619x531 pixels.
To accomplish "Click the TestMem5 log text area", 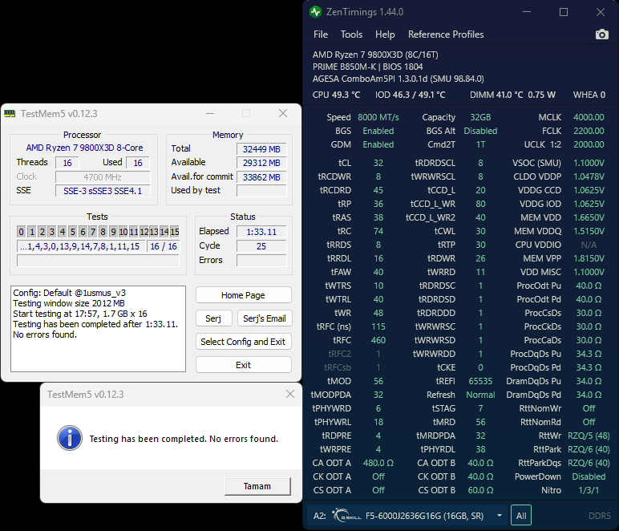I will coord(99,329).
